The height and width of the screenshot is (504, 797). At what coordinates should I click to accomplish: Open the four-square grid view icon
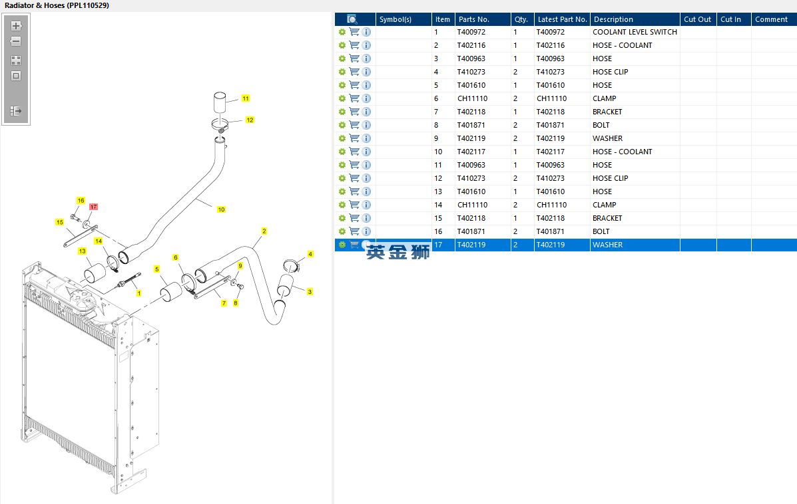tap(16, 61)
